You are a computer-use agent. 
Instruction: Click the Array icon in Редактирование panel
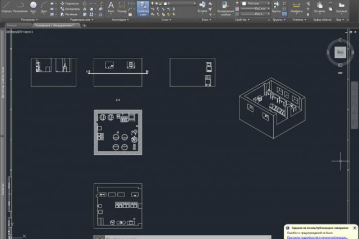click(x=91, y=14)
